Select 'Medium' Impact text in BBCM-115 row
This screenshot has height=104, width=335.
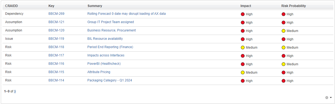pos(252,73)
